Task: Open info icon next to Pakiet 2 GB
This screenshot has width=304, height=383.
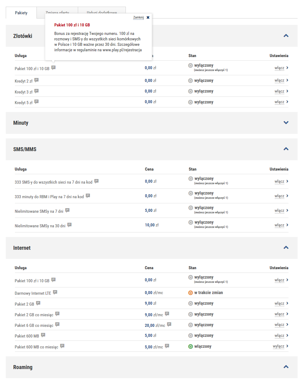Action: (38, 303)
